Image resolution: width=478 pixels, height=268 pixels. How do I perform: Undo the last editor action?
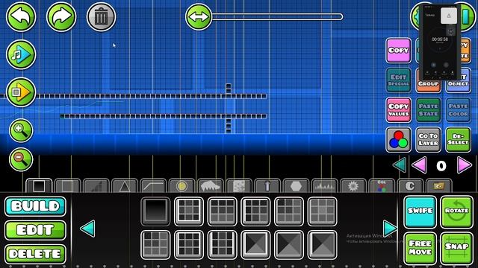point(21,16)
